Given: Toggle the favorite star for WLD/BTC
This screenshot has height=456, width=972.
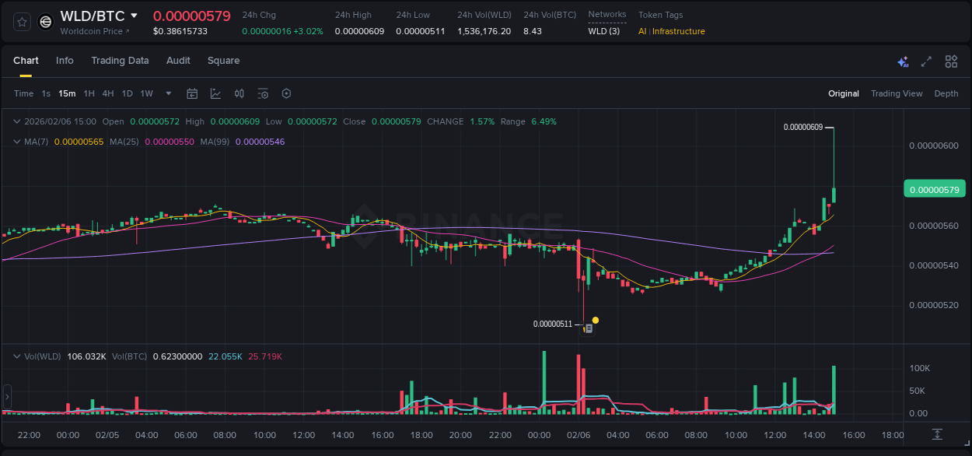Looking at the screenshot, I should click(x=21, y=22).
